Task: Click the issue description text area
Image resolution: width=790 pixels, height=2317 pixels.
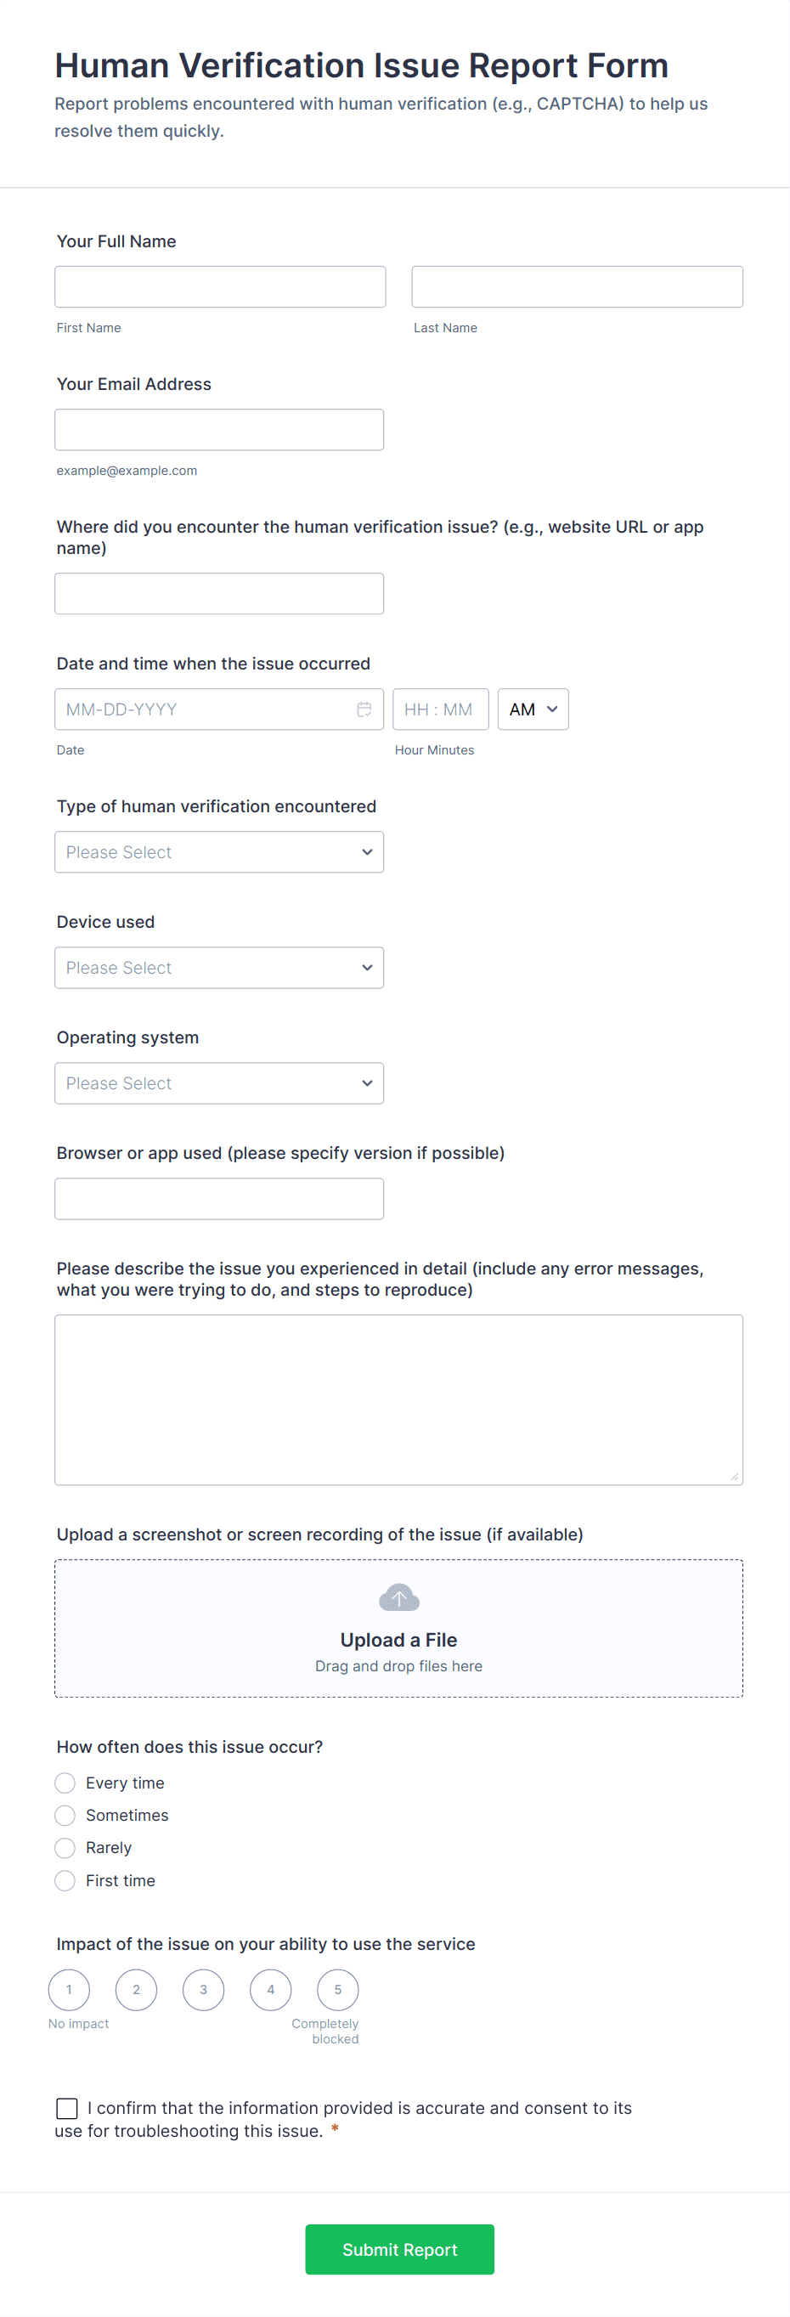Action: click(x=399, y=1399)
